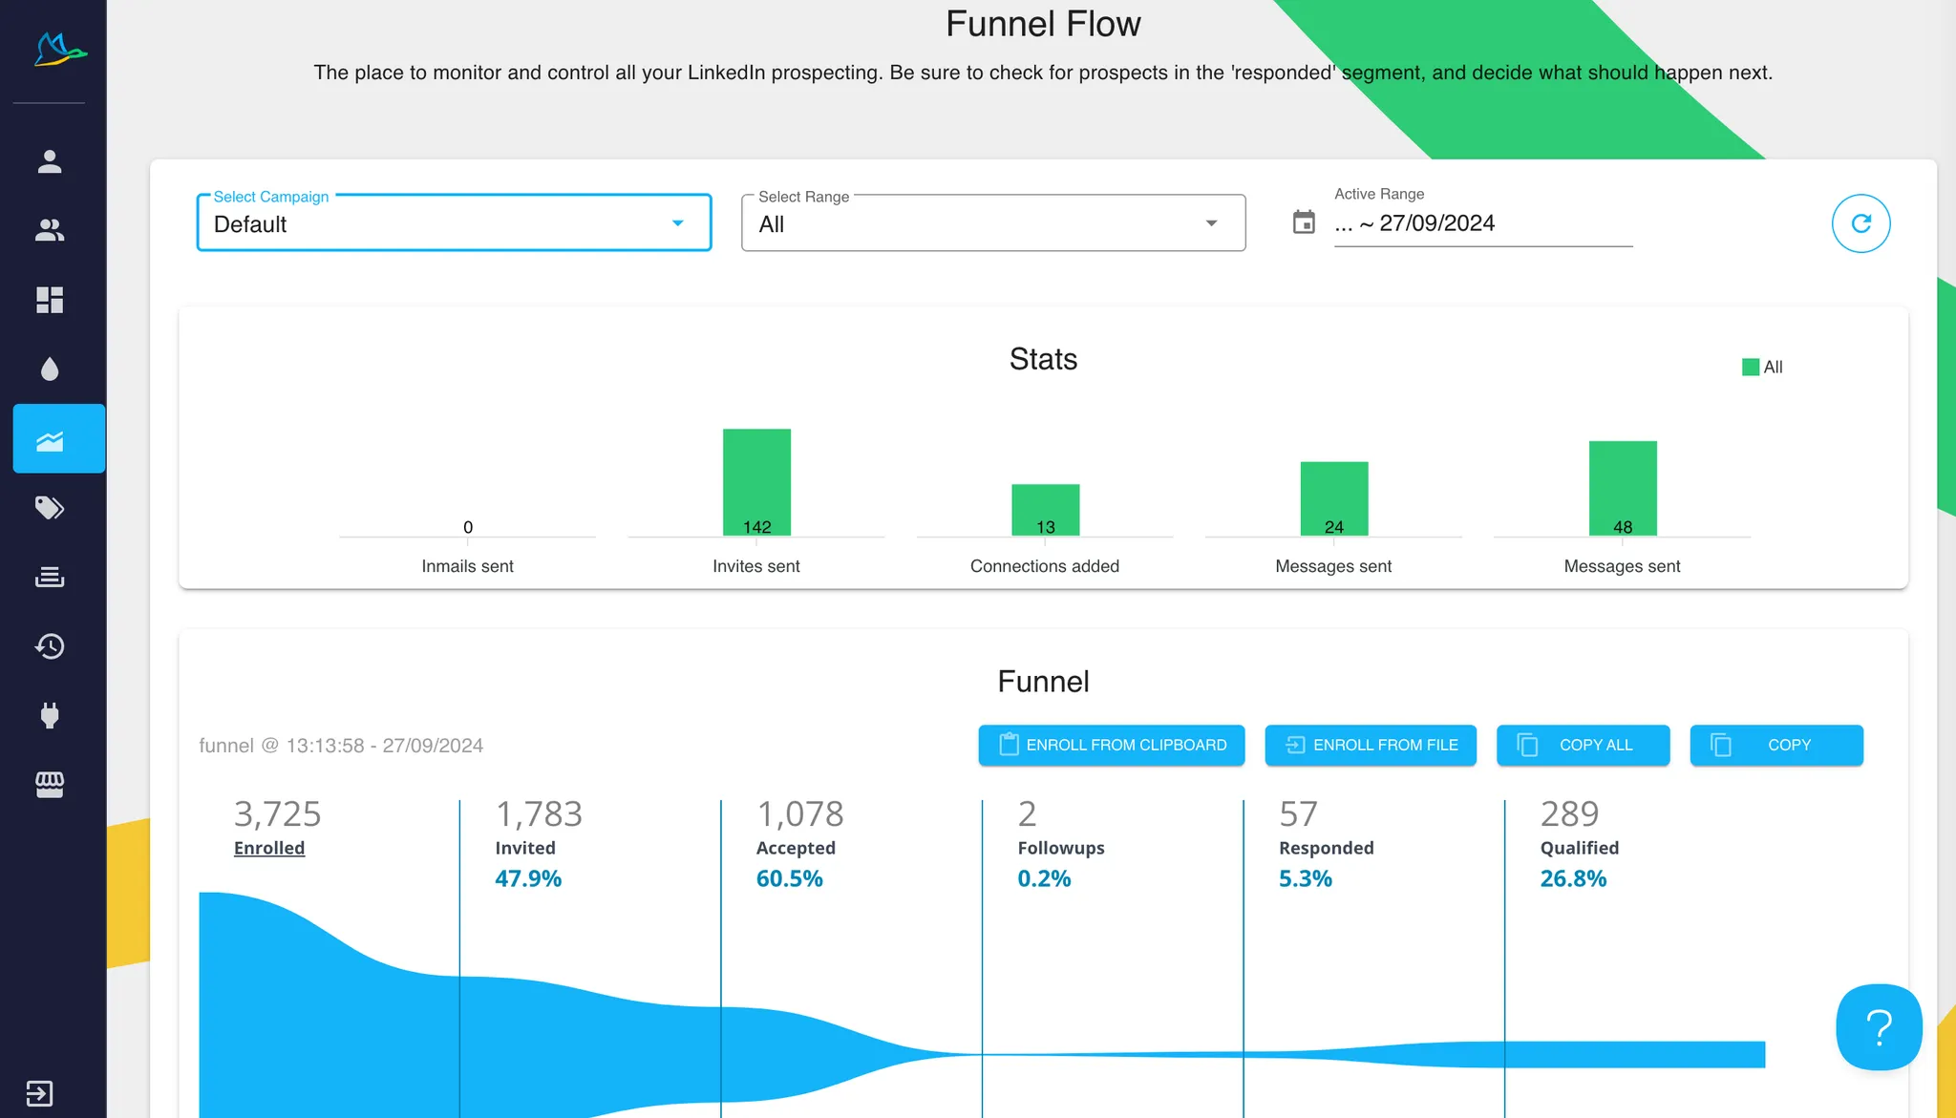Click the storefront sidebar icon

tap(50, 785)
